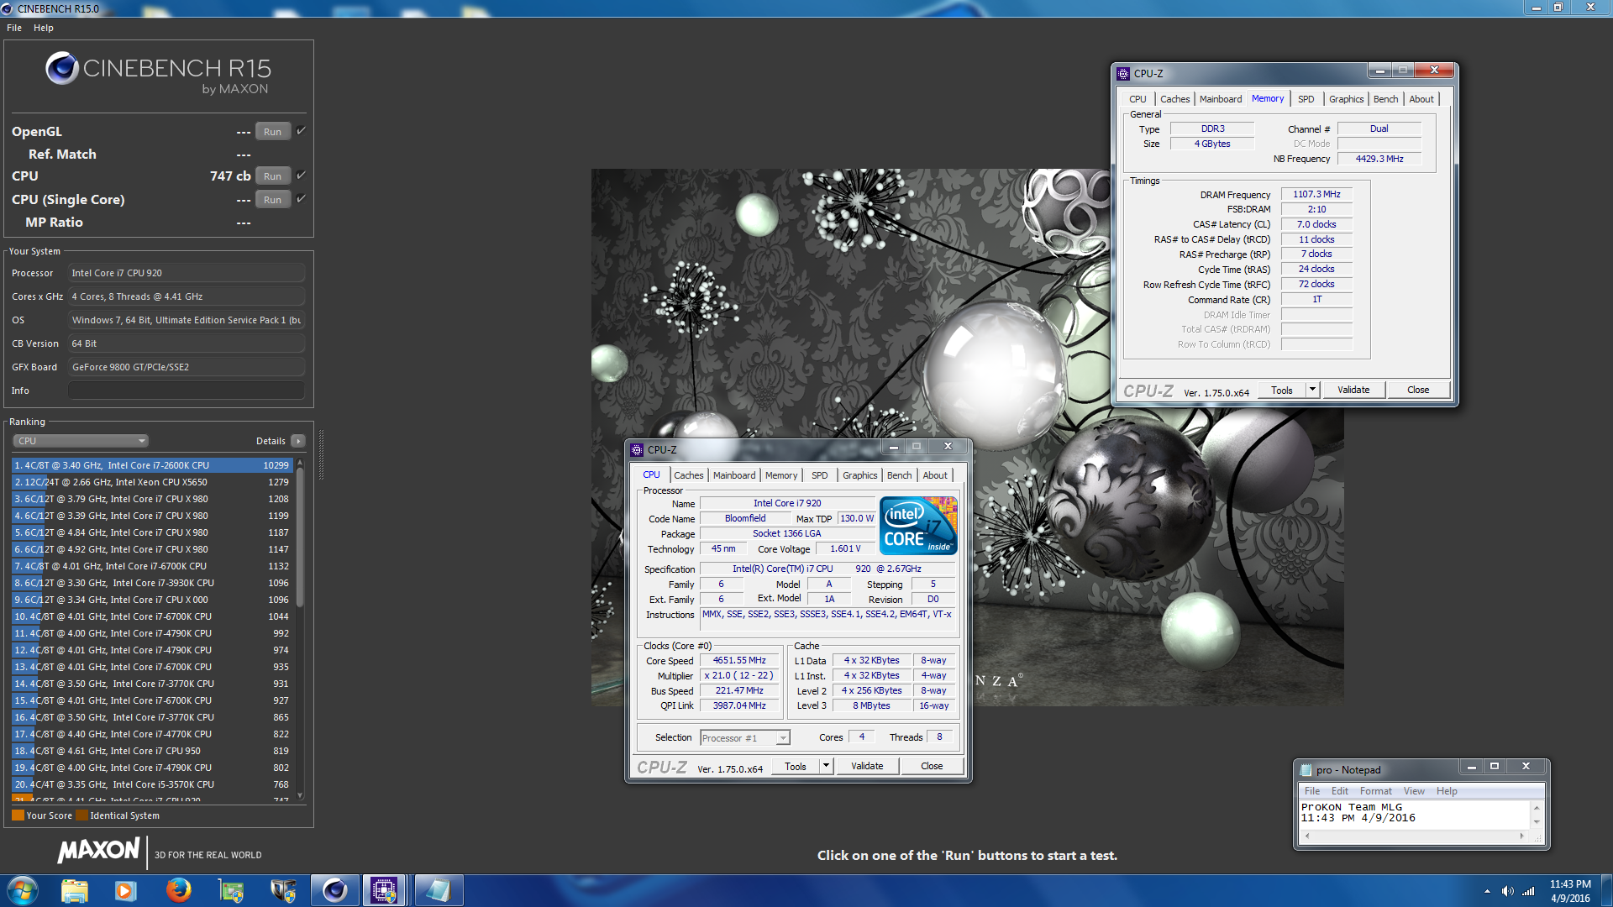Toggle the CPU test checkbox
The image size is (1613, 907).
(x=301, y=175)
